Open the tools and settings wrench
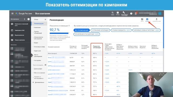173x97 pixels. click(124, 13)
